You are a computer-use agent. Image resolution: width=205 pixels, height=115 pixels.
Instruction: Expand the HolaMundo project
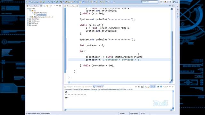click(28, 23)
